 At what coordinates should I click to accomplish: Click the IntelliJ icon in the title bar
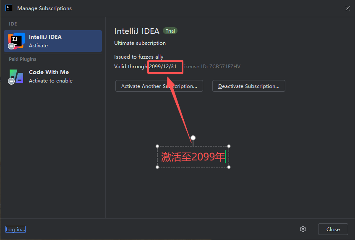pyautogui.click(x=8, y=8)
